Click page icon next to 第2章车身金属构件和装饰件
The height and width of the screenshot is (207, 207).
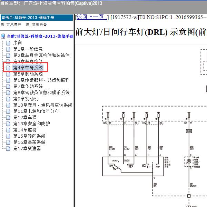coord(8,55)
